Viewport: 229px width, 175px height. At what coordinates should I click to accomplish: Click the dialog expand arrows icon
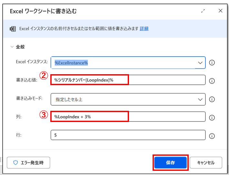203,11
